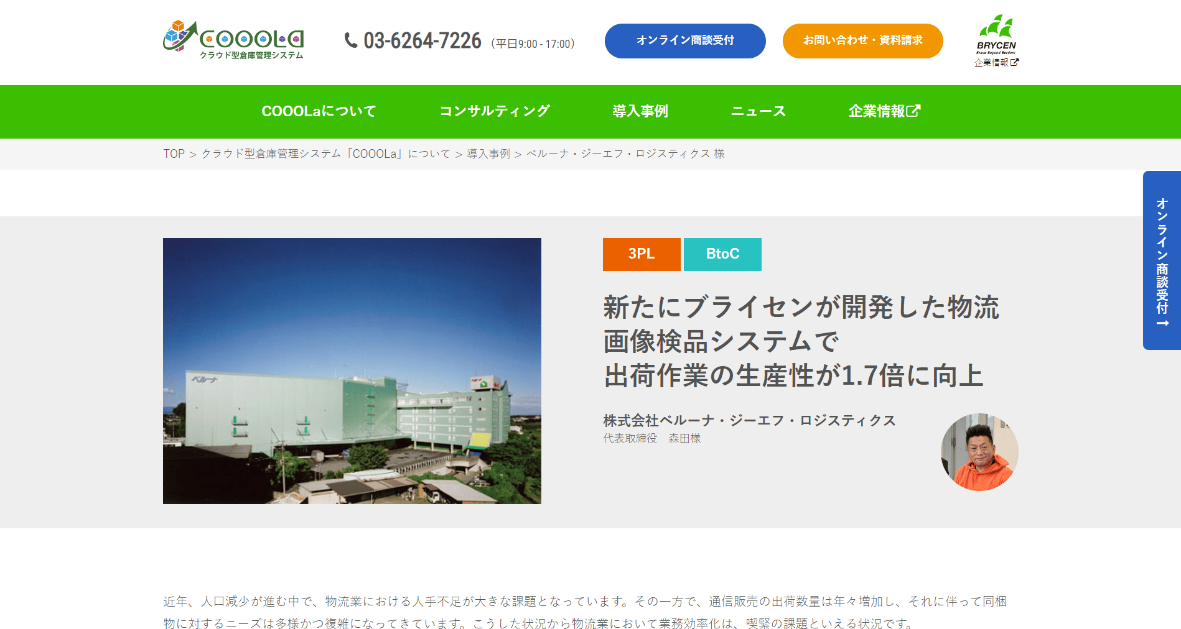Image resolution: width=1181 pixels, height=629 pixels.
Task: Click the arrow on the side オンライン商談受付 tab
Action: pyautogui.click(x=1162, y=323)
